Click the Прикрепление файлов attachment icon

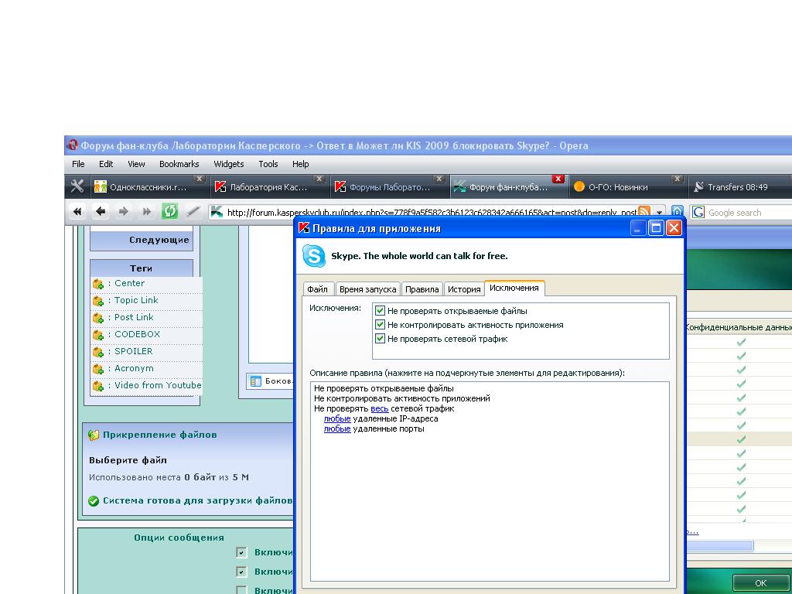click(94, 435)
